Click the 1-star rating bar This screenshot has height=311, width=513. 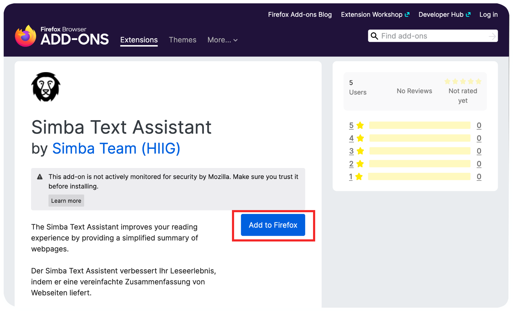point(419,177)
